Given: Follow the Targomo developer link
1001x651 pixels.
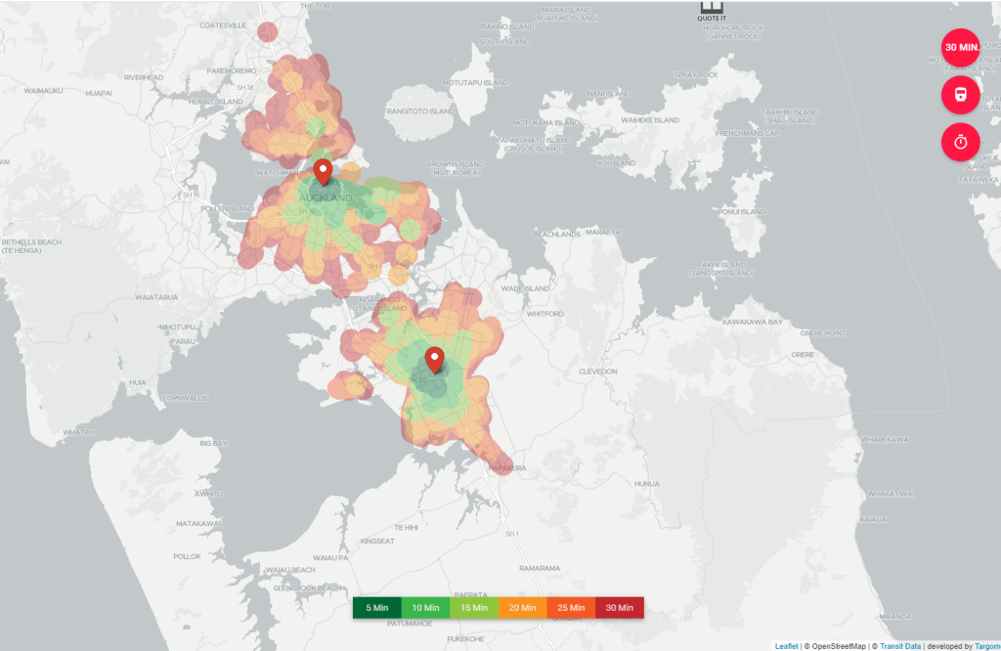Looking at the screenshot, I should [986, 646].
